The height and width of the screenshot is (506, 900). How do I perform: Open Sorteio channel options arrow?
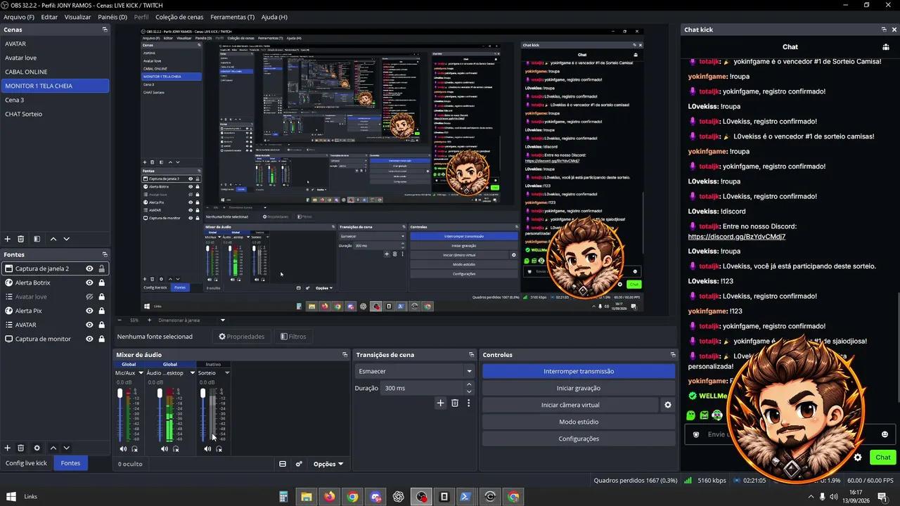pyautogui.click(x=226, y=373)
